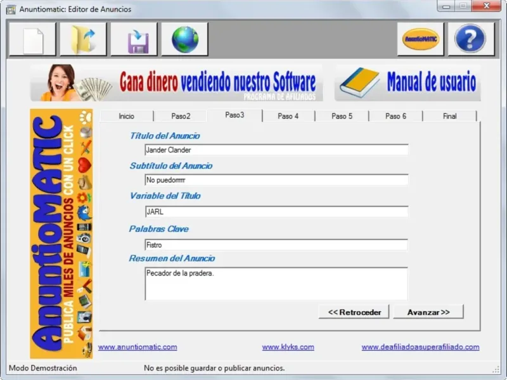Save the ad using the floppy disk icon

point(134,39)
